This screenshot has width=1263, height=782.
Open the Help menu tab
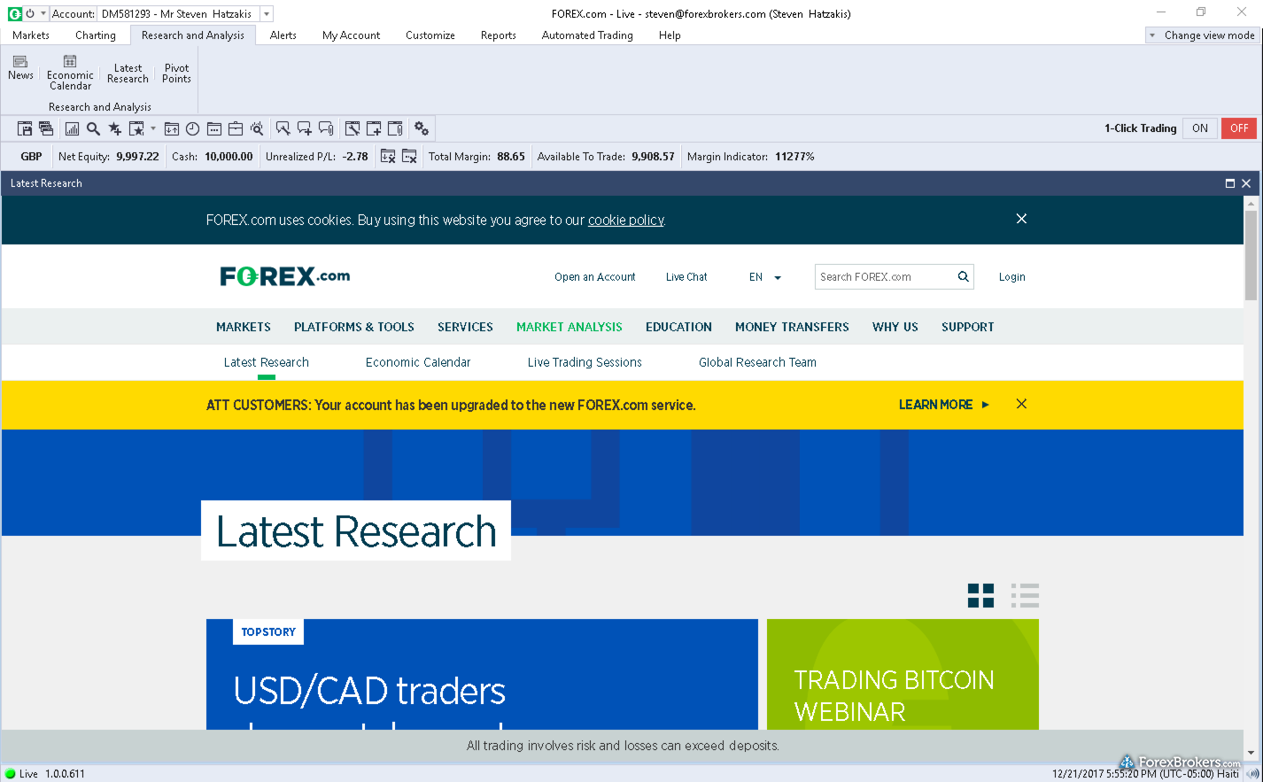(670, 35)
